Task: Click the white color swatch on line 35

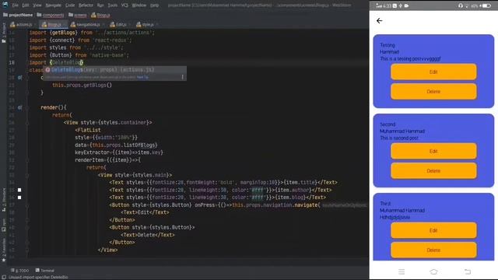Action: (x=19, y=190)
